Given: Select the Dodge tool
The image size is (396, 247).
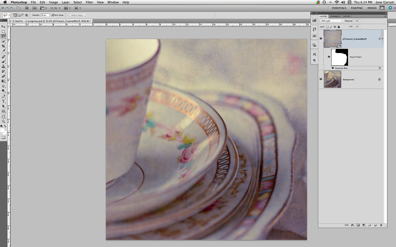Looking at the screenshot, I should [x=4, y=91].
